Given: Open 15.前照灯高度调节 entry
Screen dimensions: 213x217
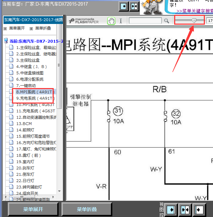Looking at the screenshot, I should (x=33, y=136).
